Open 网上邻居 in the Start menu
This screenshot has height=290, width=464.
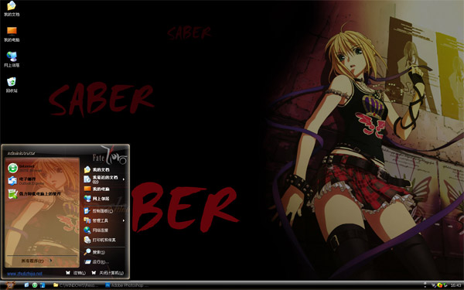pos(97,199)
